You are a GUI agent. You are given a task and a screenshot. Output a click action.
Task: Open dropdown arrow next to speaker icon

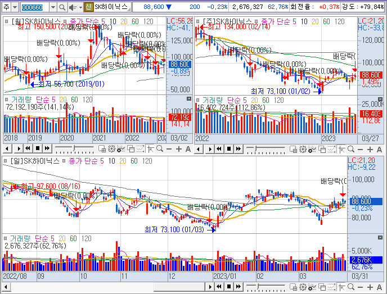pos(80,7)
